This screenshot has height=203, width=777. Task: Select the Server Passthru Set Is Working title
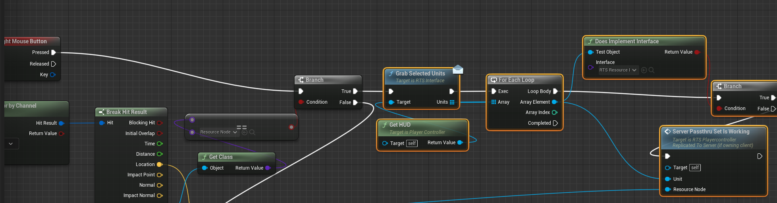pyautogui.click(x=711, y=131)
